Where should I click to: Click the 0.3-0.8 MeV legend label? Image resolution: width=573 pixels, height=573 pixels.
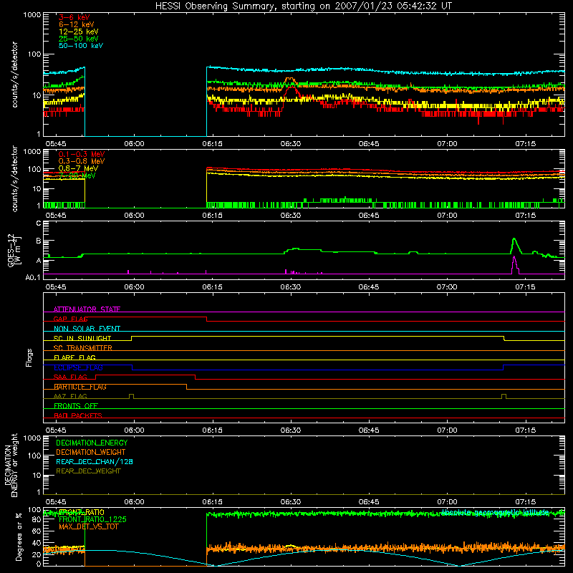82,161
